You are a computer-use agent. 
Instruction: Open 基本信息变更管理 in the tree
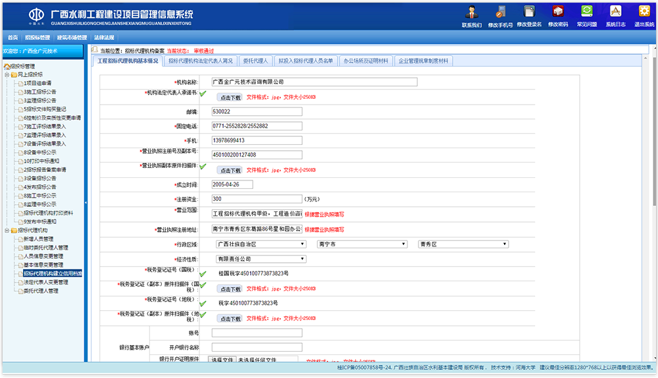tap(43, 265)
